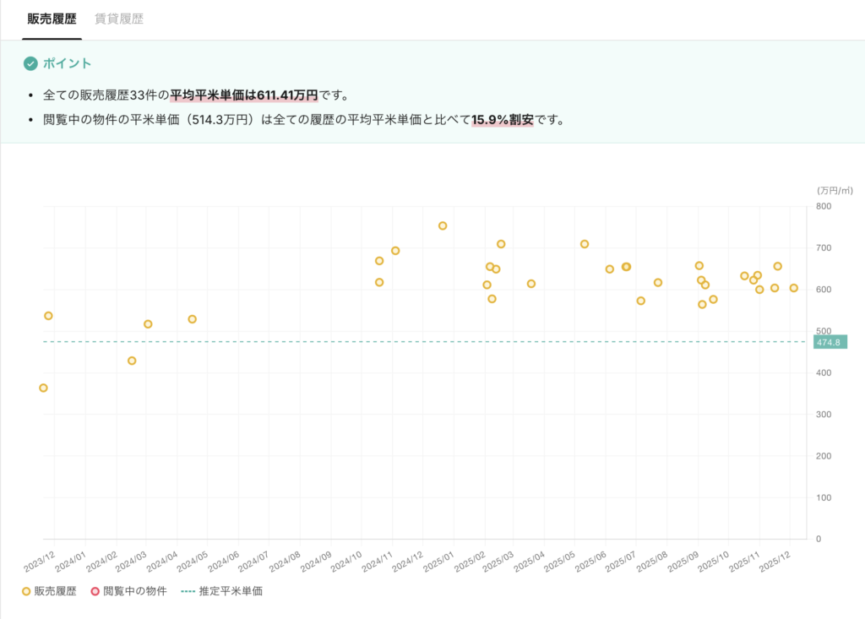Screen dimensions: 865x619
Task: Toggle the 推定平米単価 dashed line legend
Action: pyautogui.click(x=221, y=591)
